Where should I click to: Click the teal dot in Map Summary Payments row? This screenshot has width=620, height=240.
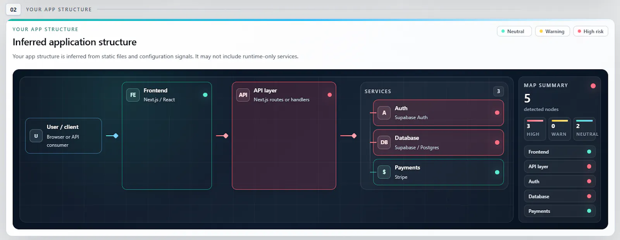tap(589, 211)
